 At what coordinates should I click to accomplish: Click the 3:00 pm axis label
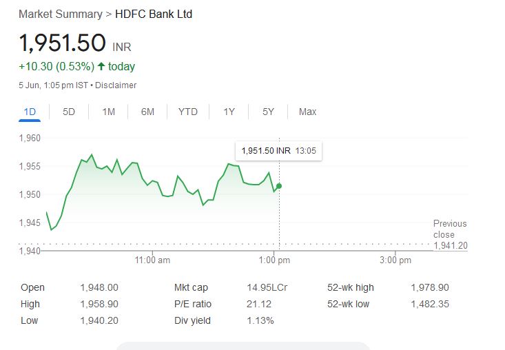pos(395,260)
